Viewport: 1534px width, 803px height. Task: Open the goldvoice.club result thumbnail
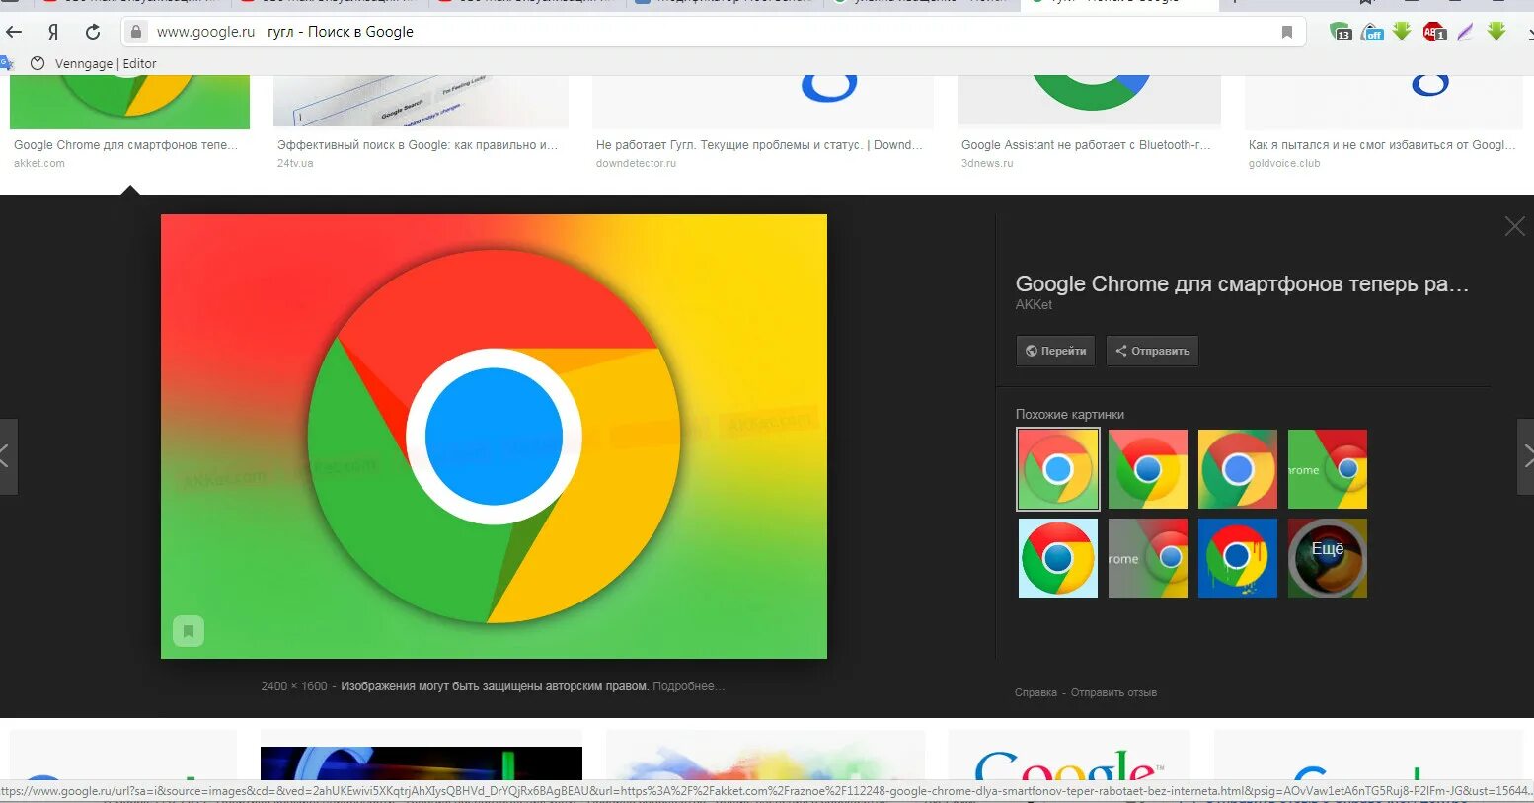(x=1384, y=102)
